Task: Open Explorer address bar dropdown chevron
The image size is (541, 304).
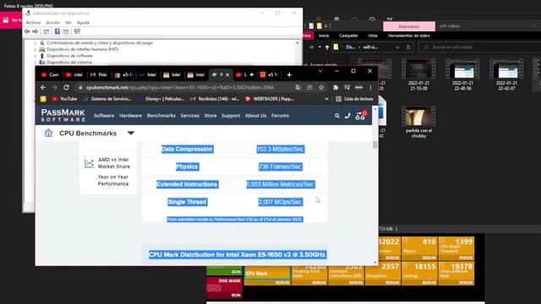Action: coord(397,47)
